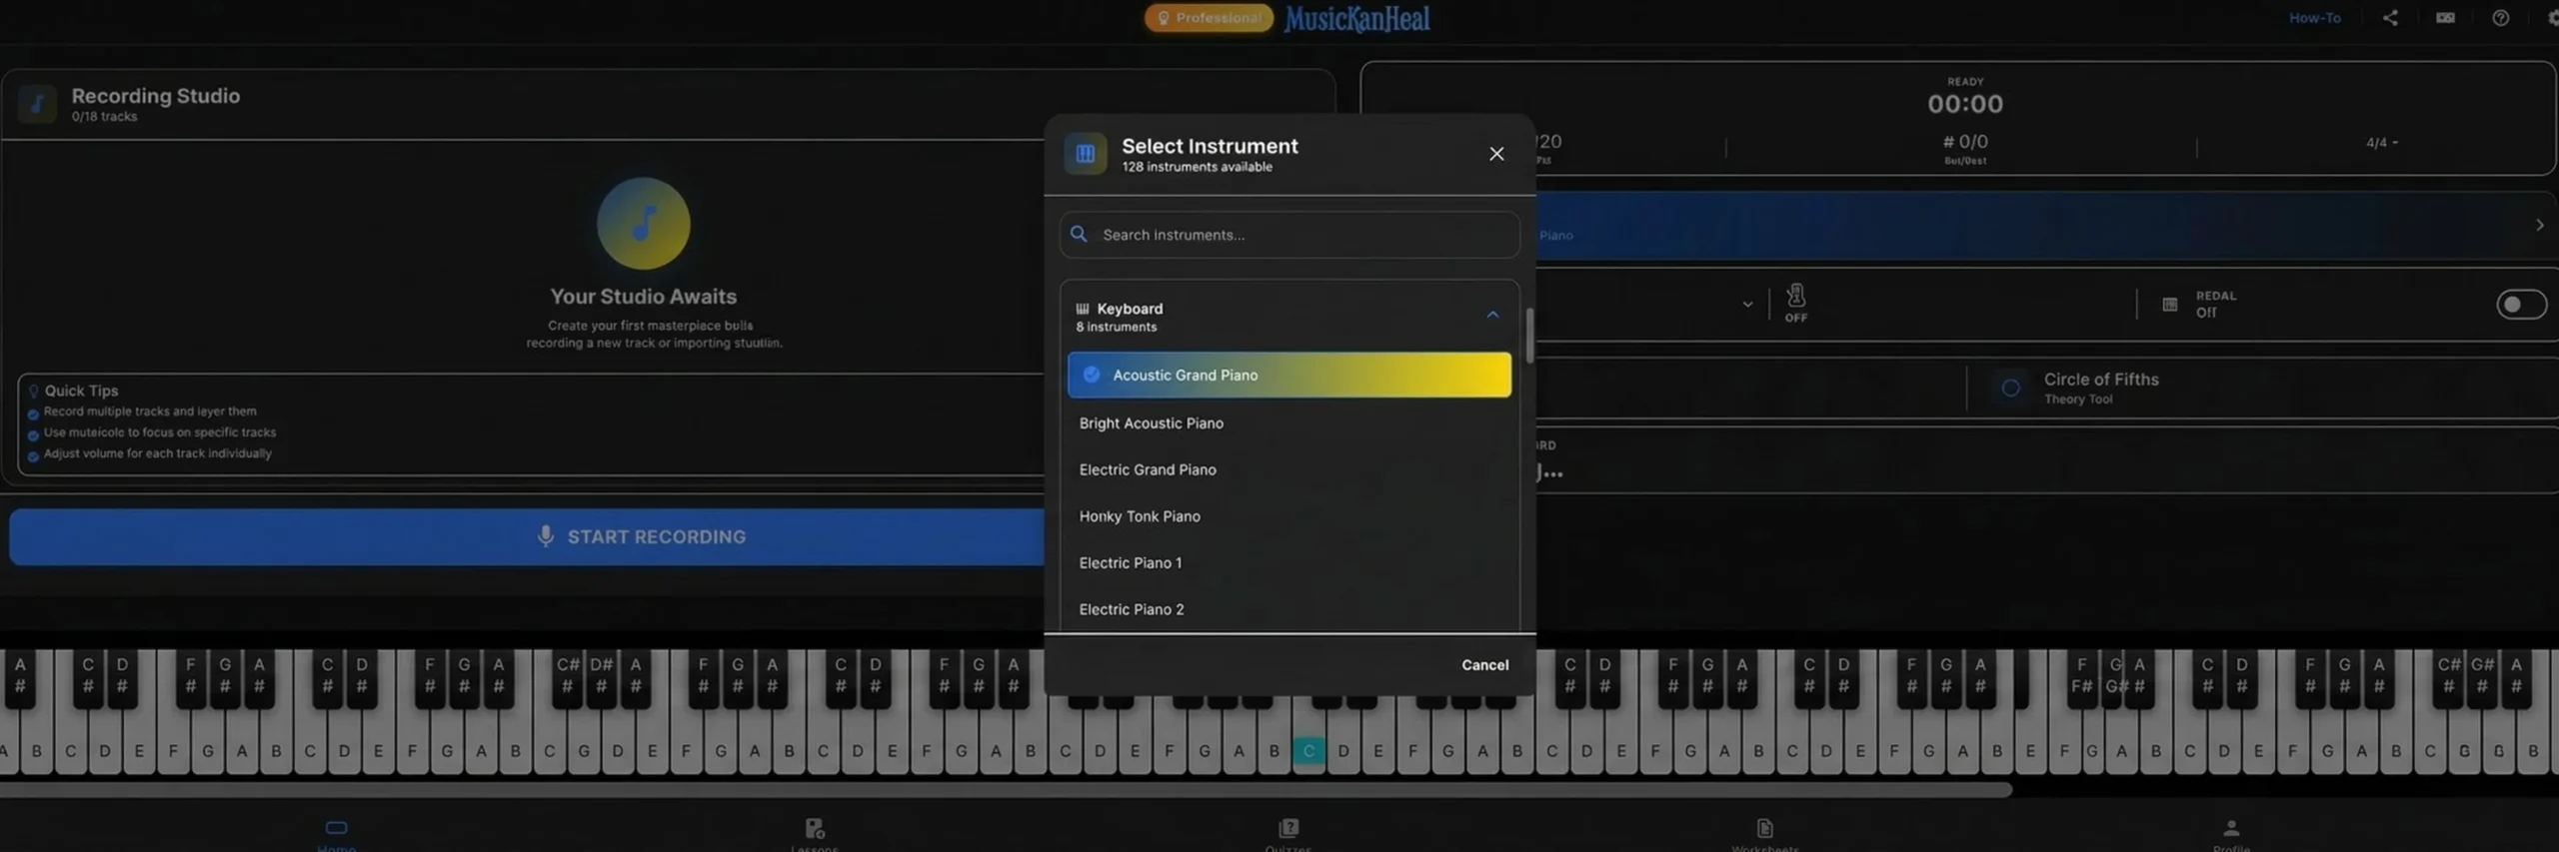Screen dimensions: 2559x852
Task: Toggle the metronome OFF icon
Action: tap(1795, 302)
